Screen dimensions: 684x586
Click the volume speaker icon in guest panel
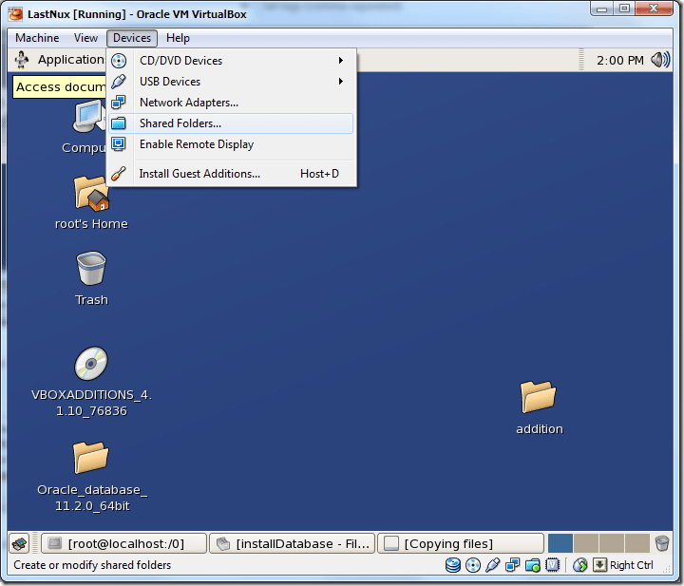click(x=660, y=60)
